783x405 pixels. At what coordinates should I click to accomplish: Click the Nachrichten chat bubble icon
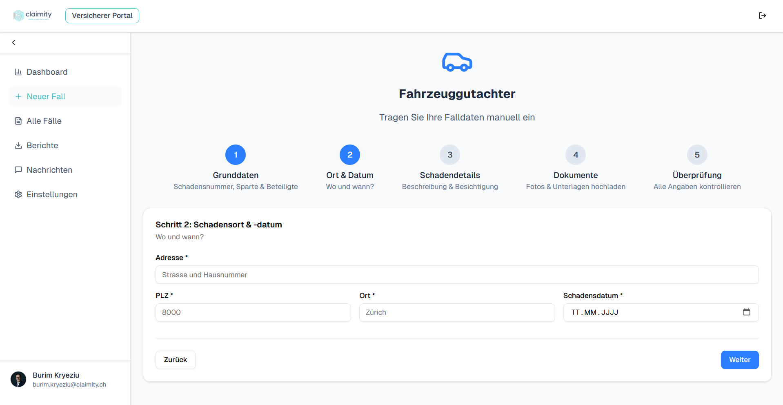pos(18,170)
